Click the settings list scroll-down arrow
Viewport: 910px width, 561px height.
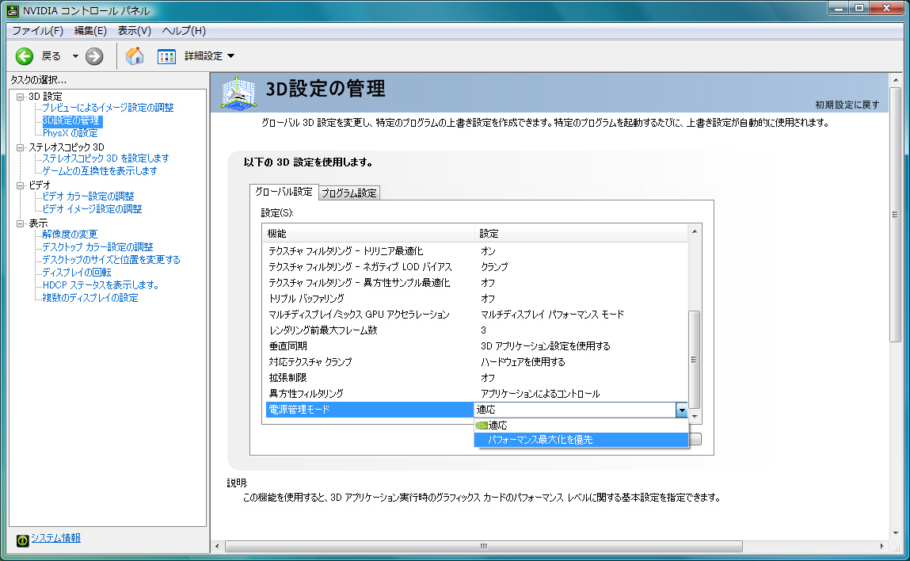(x=694, y=417)
